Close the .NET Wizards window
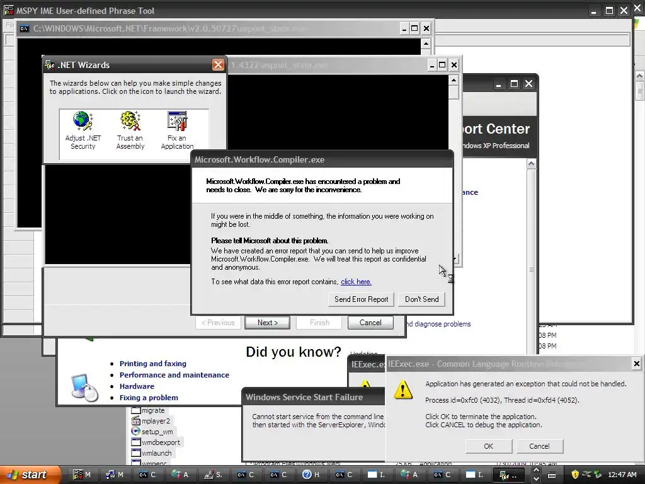645x484 pixels. coord(218,65)
